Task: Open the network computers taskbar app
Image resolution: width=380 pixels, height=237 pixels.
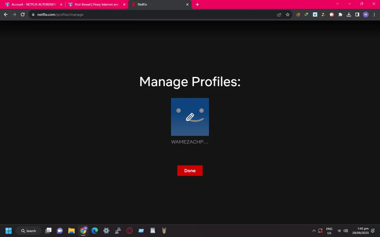Action: (118, 231)
